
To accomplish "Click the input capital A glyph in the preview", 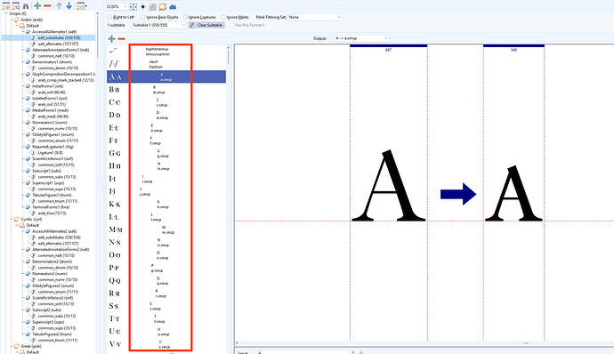I will coord(389,185).
